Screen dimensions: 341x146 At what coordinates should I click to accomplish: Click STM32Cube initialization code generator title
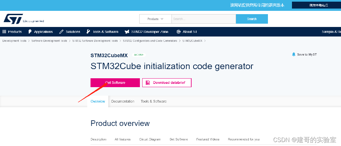coord(172,66)
